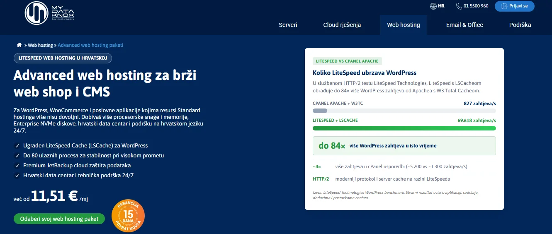Click the 827 zahtjeva/s value
The width and height of the screenshot is (552, 234).
click(x=480, y=104)
